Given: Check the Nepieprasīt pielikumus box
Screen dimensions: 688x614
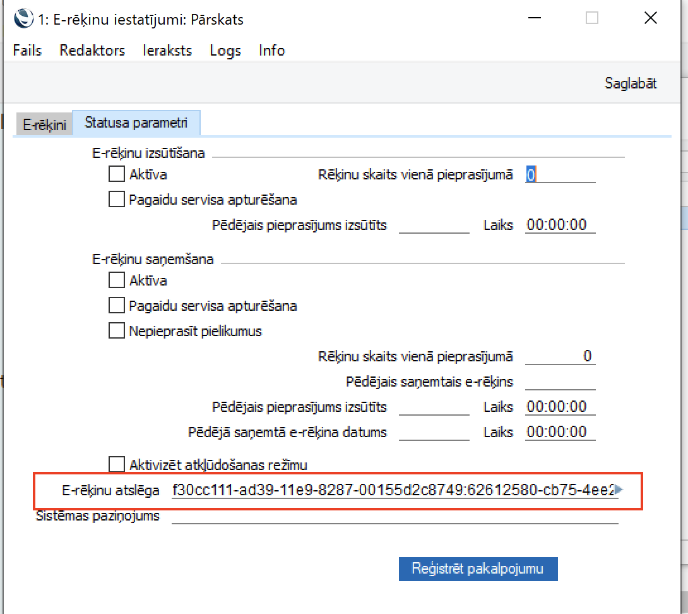Looking at the screenshot, I should coord(117,330).
